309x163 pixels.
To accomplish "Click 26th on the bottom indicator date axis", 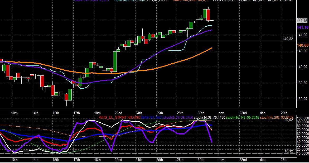I will click(284, 160).
